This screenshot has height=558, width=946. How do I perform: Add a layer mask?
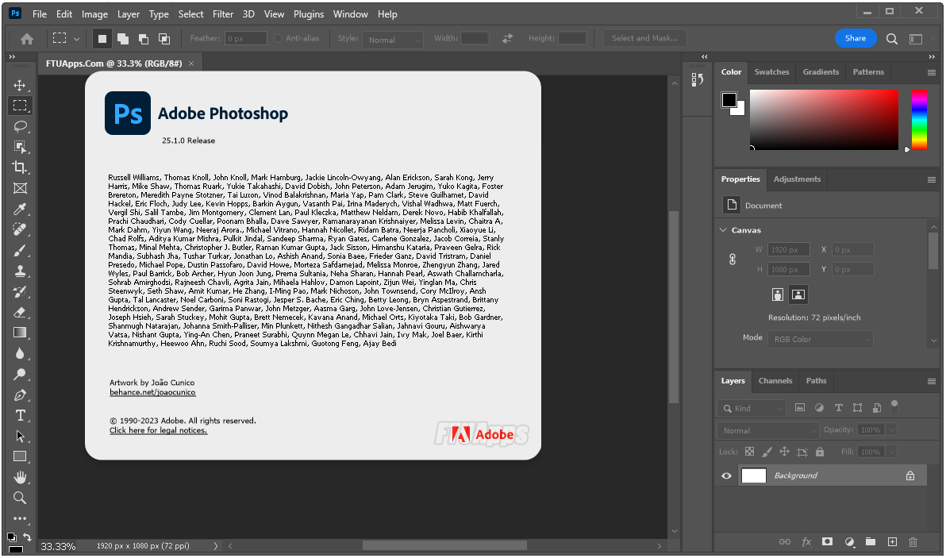(827, 541)
